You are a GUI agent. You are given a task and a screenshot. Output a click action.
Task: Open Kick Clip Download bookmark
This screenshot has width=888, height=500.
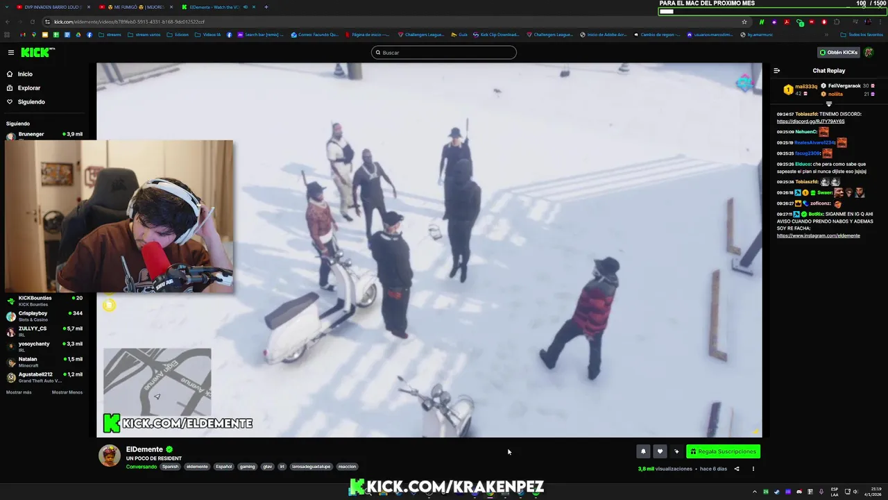click(x=495, y=34)
